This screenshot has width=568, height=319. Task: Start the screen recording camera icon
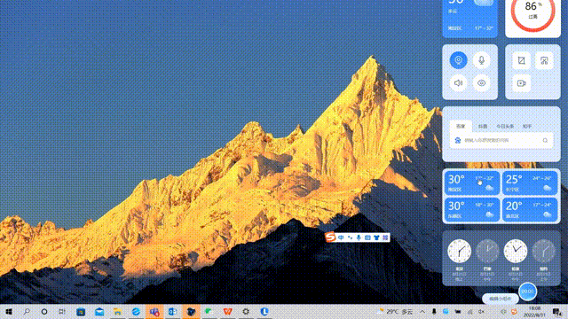(x=521, y=83)
